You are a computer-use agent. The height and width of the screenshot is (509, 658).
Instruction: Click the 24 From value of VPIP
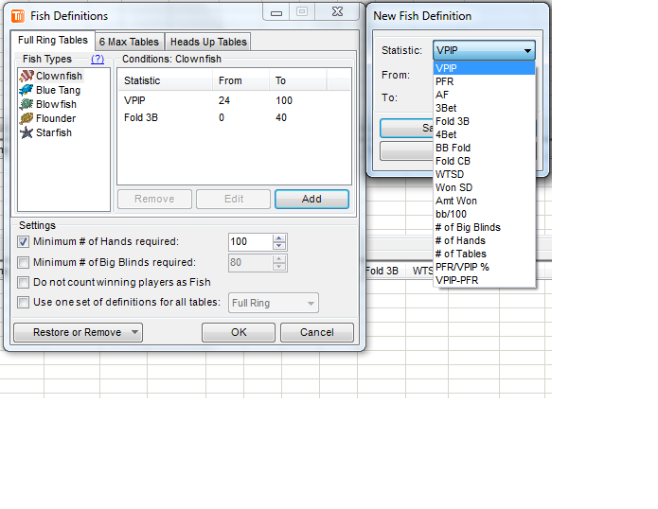tap(224, 100)
